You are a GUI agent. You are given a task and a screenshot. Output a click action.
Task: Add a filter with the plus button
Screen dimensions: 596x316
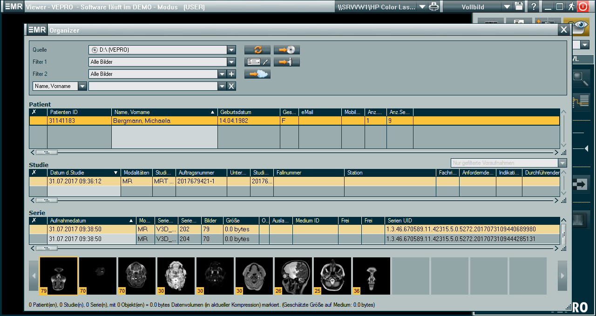tap(231, 74)
